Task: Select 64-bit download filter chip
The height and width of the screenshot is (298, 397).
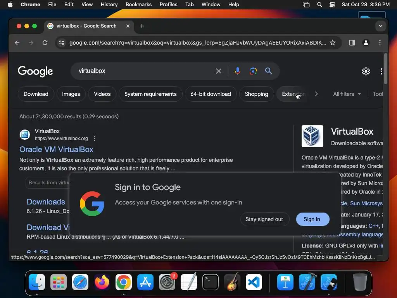Action: (211, 94)
